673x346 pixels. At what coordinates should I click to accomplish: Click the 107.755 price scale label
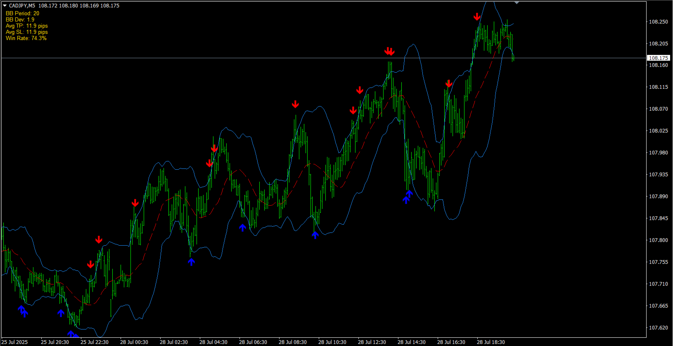pyautogui.click(x=658, y=262)
